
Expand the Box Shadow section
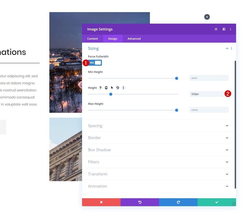158,150
